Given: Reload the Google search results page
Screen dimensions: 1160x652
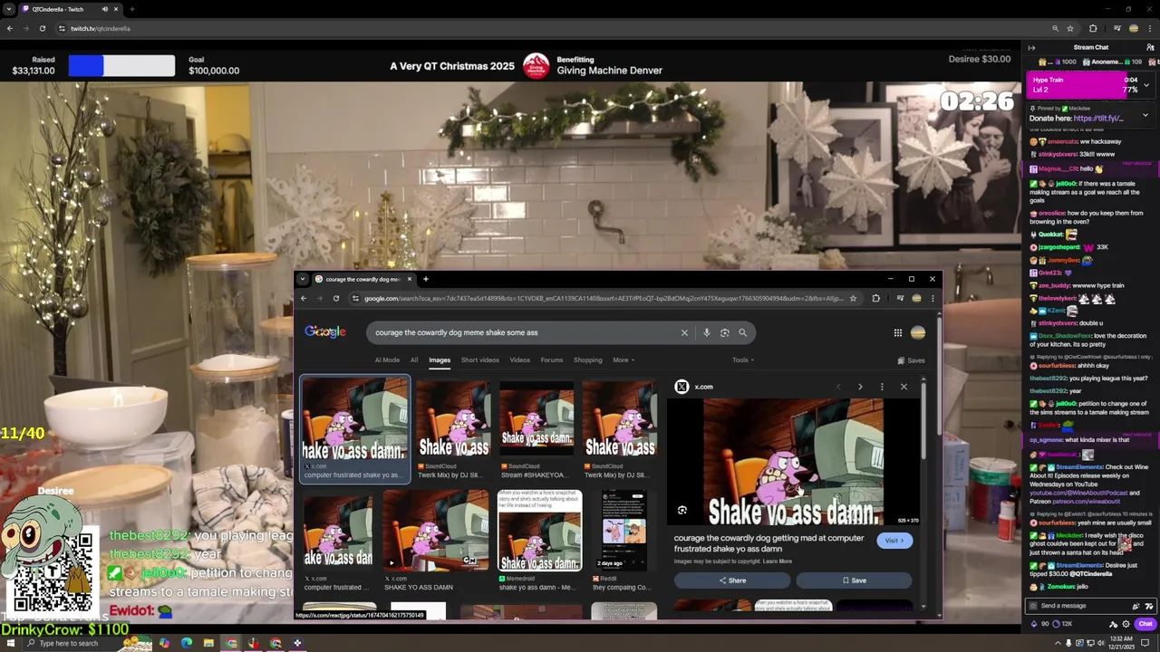Looking at the screenshot, I should tap(336, 298).
